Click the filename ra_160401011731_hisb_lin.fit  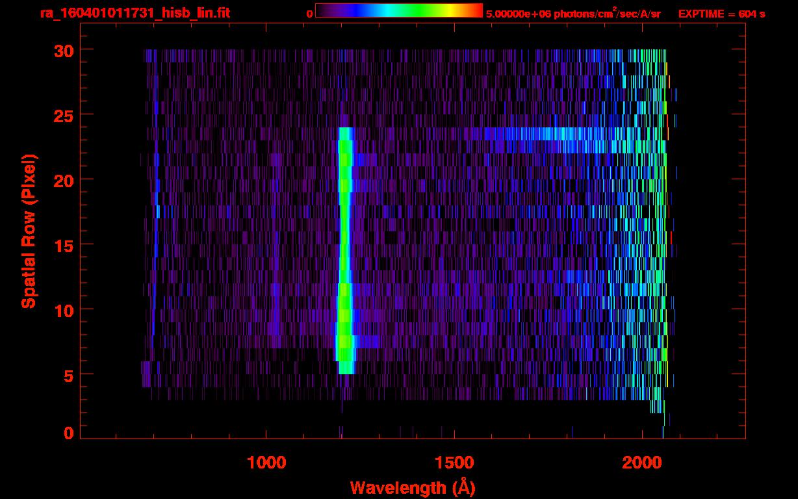point(135,13)
